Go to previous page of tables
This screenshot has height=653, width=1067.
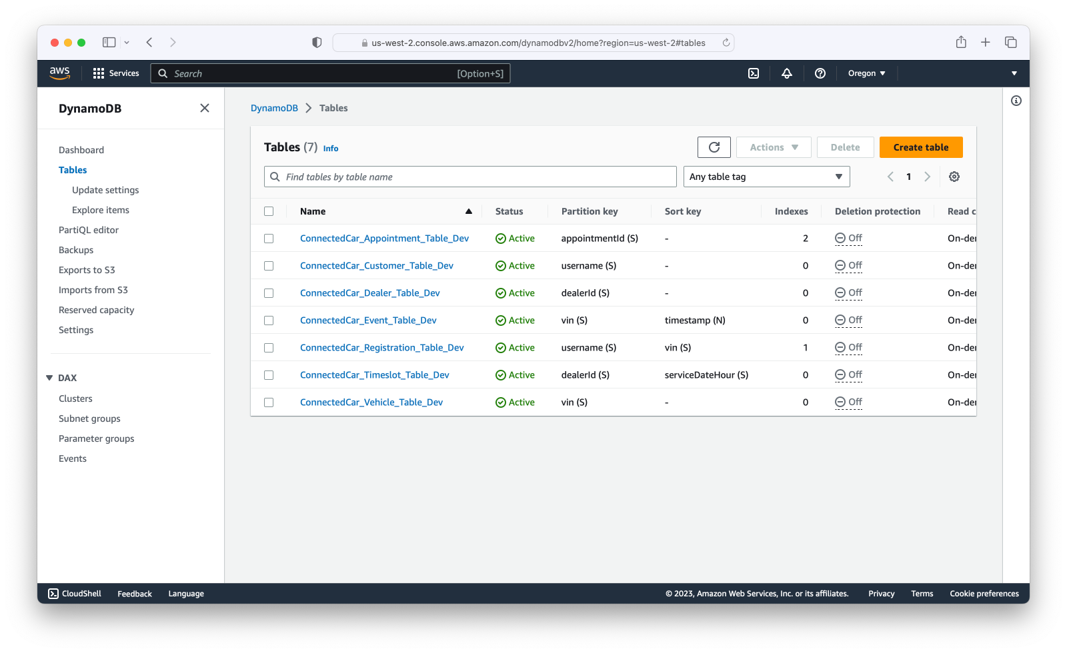[890, 177]
